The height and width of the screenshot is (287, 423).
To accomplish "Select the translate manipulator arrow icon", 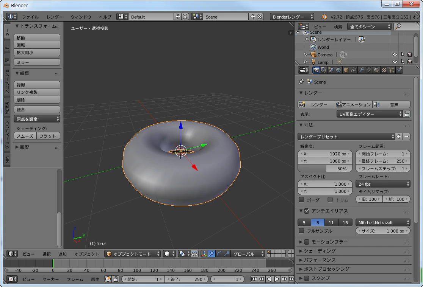I will [x=212, y=254].
